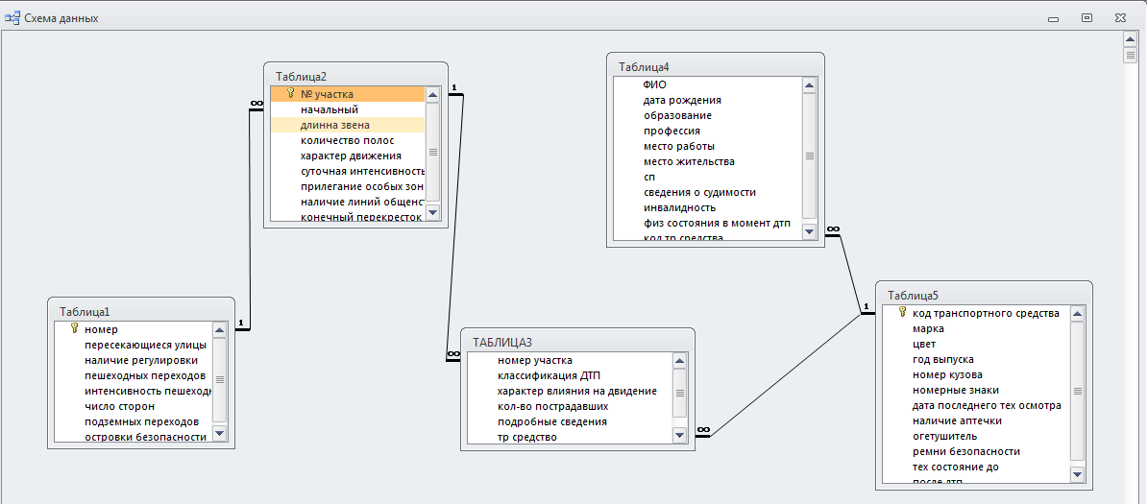This screenshot has width=1147, height=504.
Task: Click the scrollbar thumb in Таблица1
Action: pos(219,379)
